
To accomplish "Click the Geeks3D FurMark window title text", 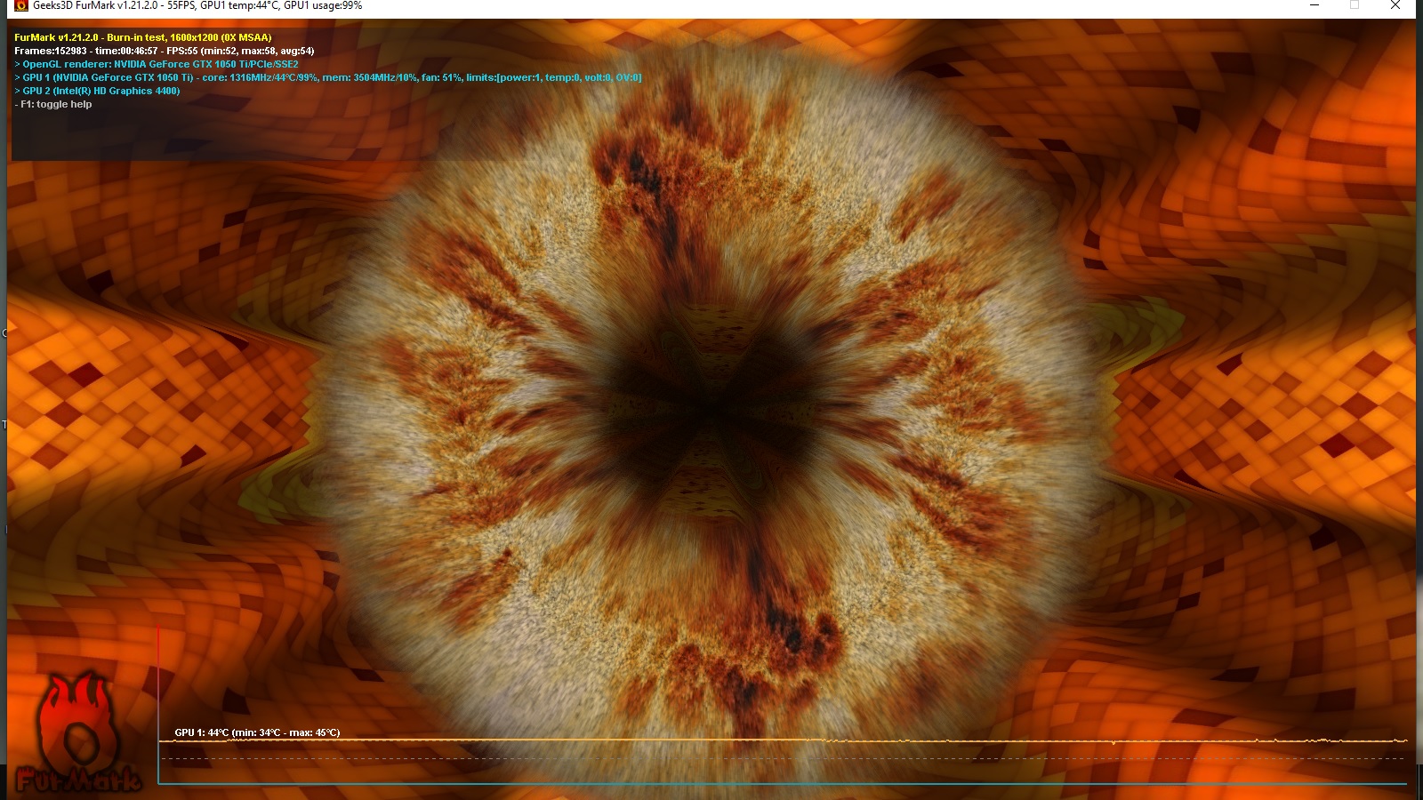I will coord(197,6).
